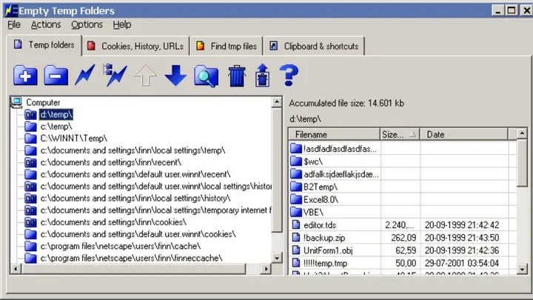Viewport: 533px width, 300px height.
Task: Select the finn\cookies\ folder entry
Action: (113, 222)
